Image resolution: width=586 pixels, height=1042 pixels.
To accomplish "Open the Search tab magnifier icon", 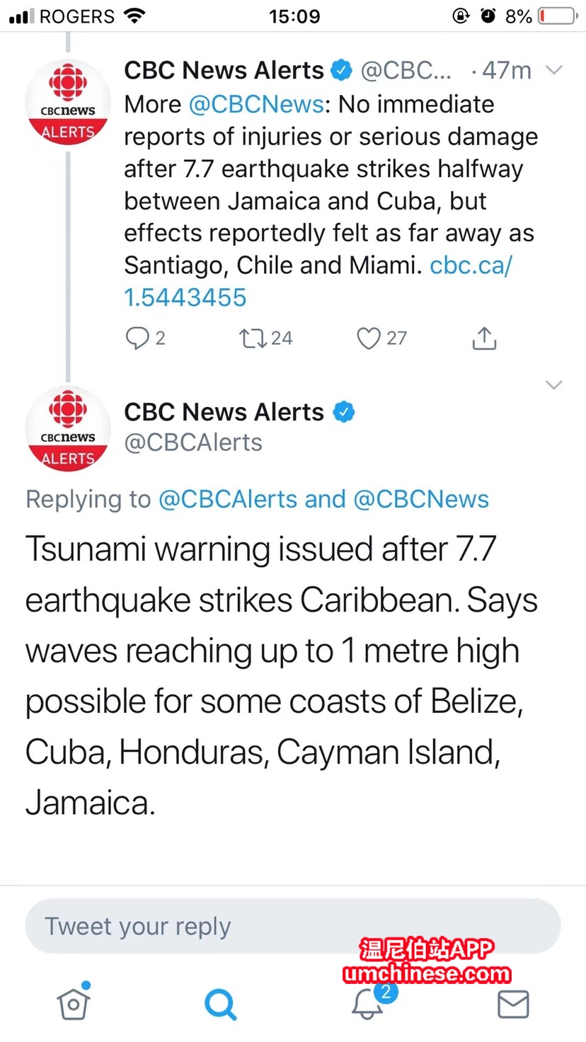I will (220, 1003).
